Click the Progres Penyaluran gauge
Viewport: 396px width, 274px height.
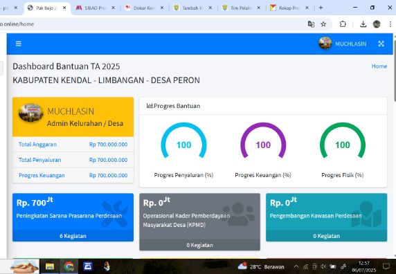pos(183,141)
